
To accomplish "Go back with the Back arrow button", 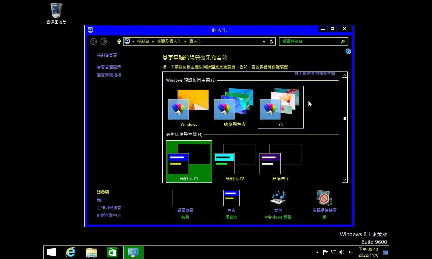I will [x=94, y=41].
